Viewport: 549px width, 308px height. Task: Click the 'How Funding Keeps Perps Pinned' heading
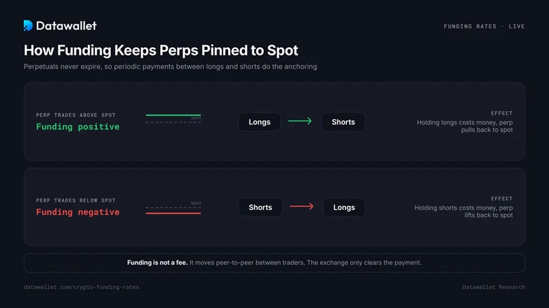(161, 50)
